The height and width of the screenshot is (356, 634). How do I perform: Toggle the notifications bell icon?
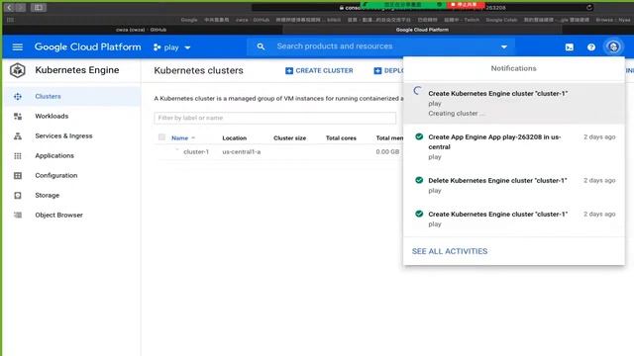point(613,46)
